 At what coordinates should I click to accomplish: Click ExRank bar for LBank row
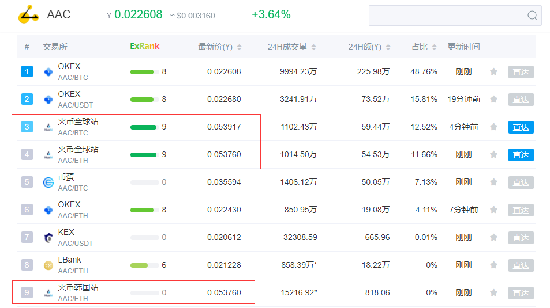144,265
